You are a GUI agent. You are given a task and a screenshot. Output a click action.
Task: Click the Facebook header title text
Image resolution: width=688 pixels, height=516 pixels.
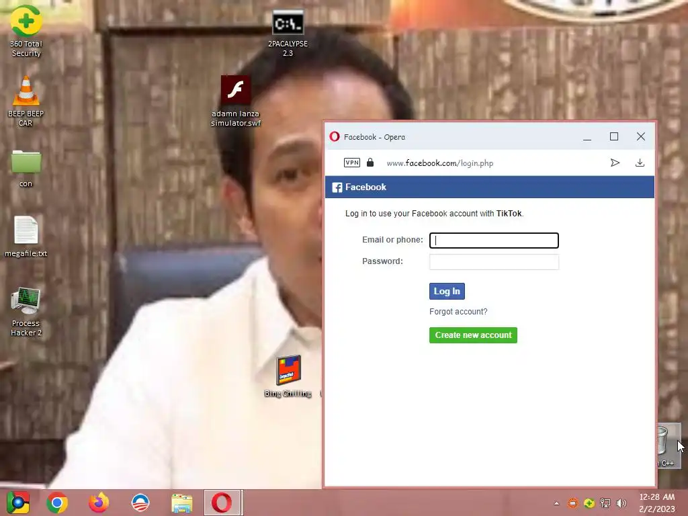(365, 187)
